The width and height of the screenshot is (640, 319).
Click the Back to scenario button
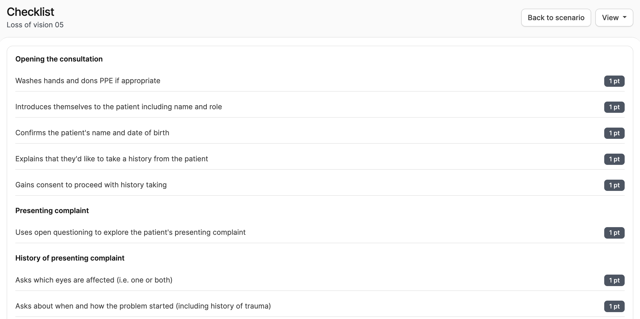click(x=556, y=18)
